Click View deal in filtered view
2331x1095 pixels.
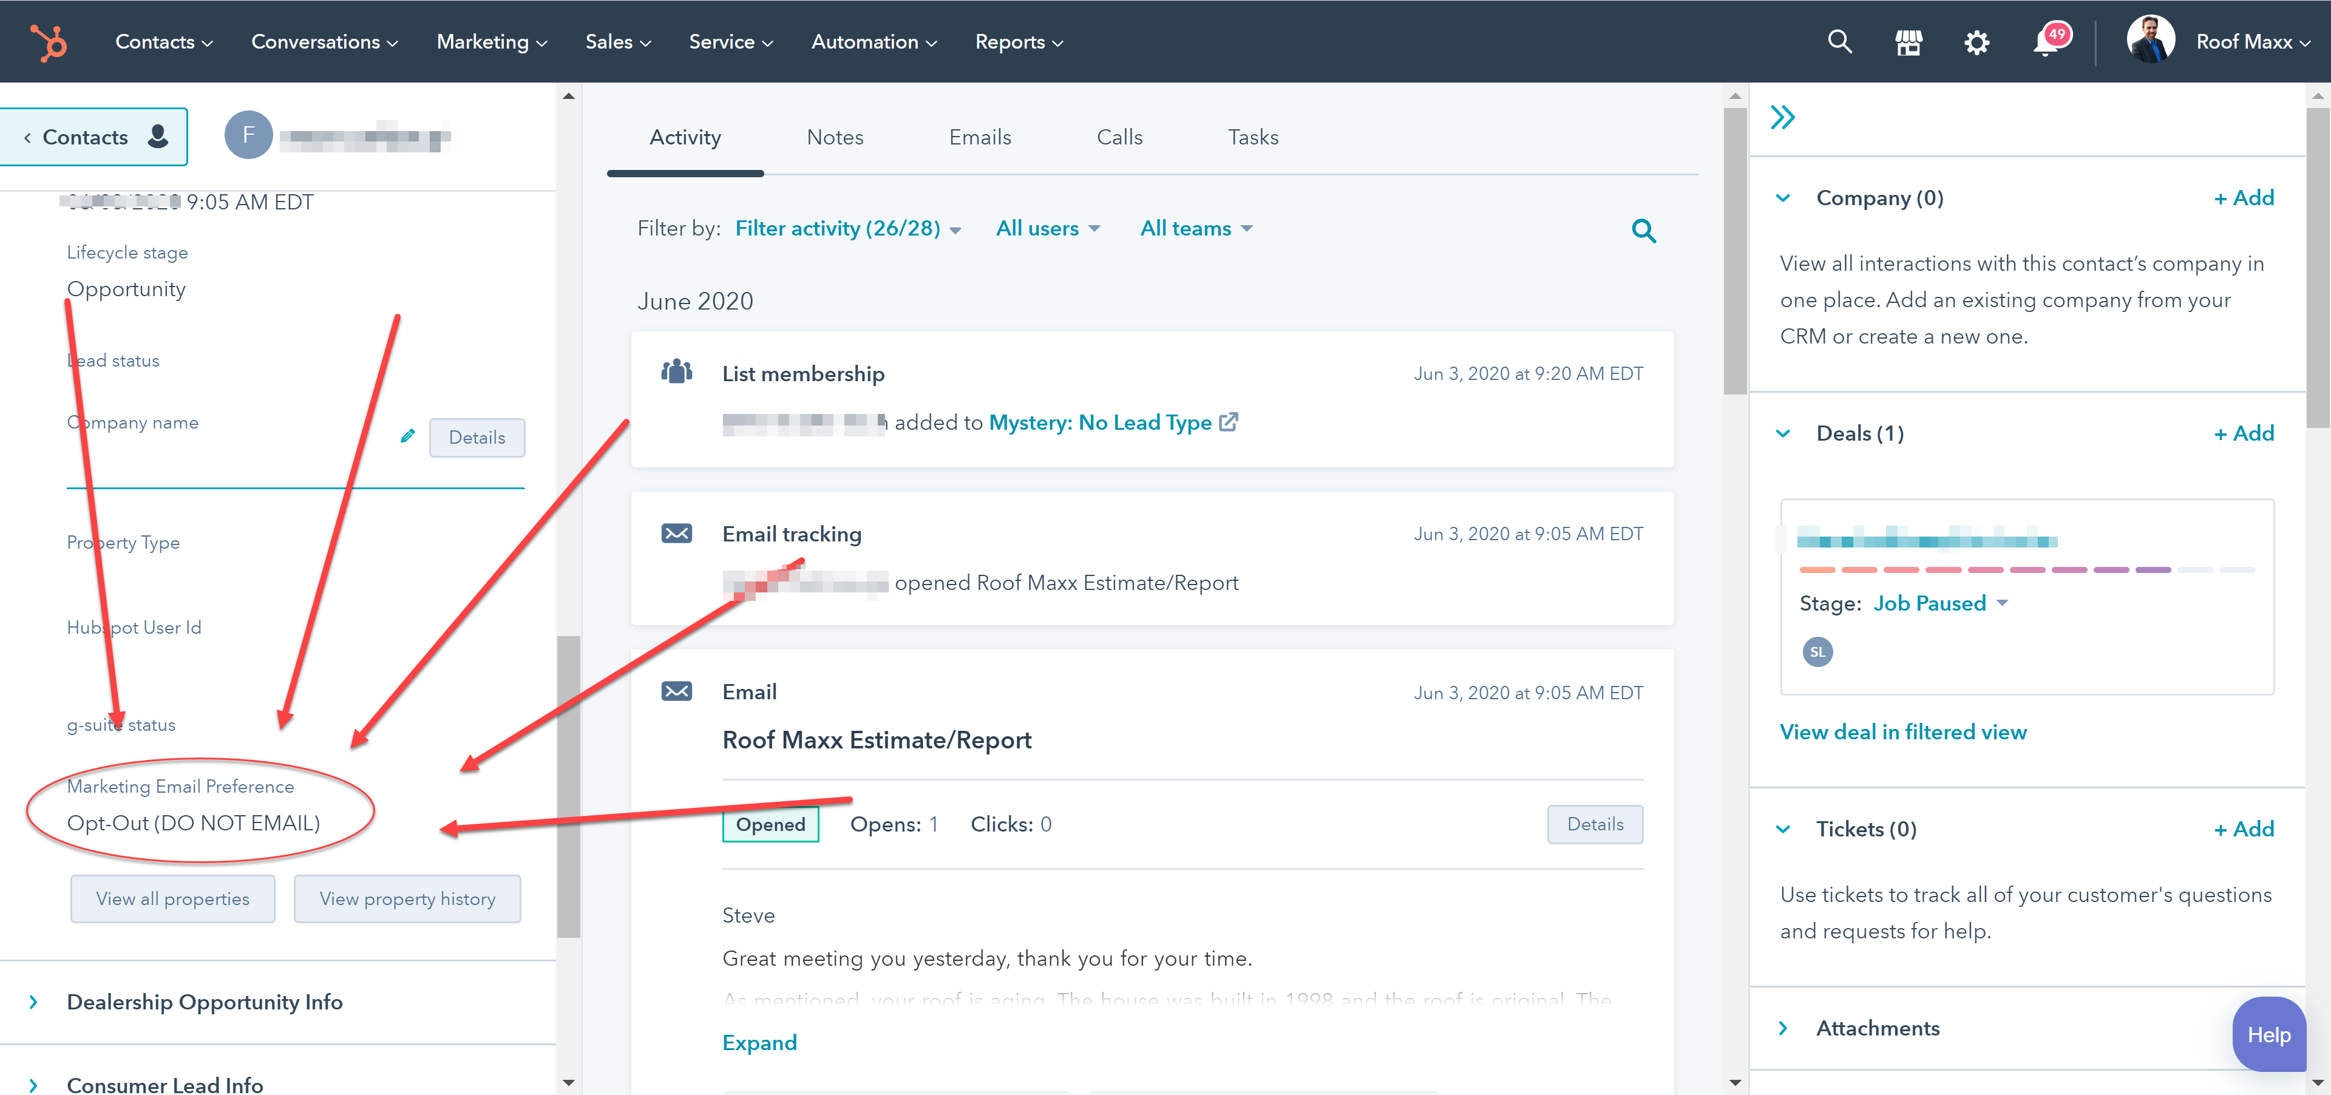tap(1903, 731)
